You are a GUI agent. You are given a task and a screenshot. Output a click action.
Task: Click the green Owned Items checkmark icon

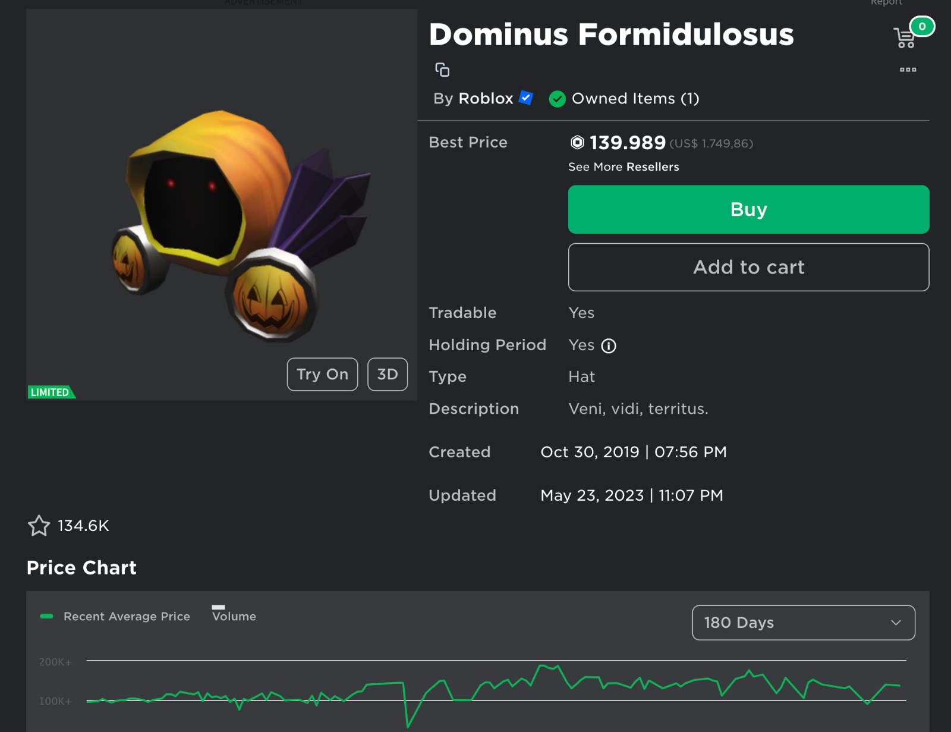[x=557, y=99]
